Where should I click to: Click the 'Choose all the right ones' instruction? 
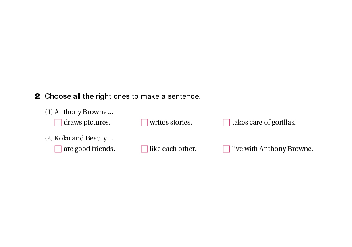point(123,96)
